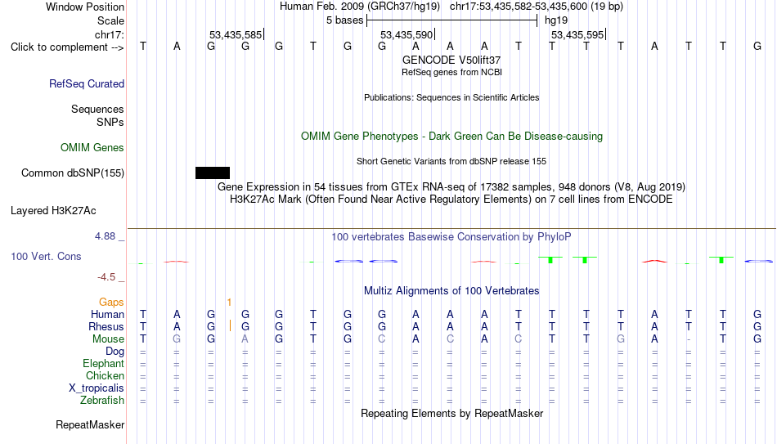This screenshot has height=444, width=777.
Task: Select the Mouse alignment row label
Action: (x=108, y=339)
